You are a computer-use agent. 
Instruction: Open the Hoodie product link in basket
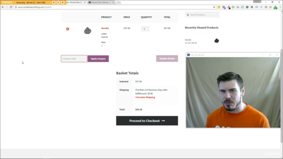tap(105, 28)
